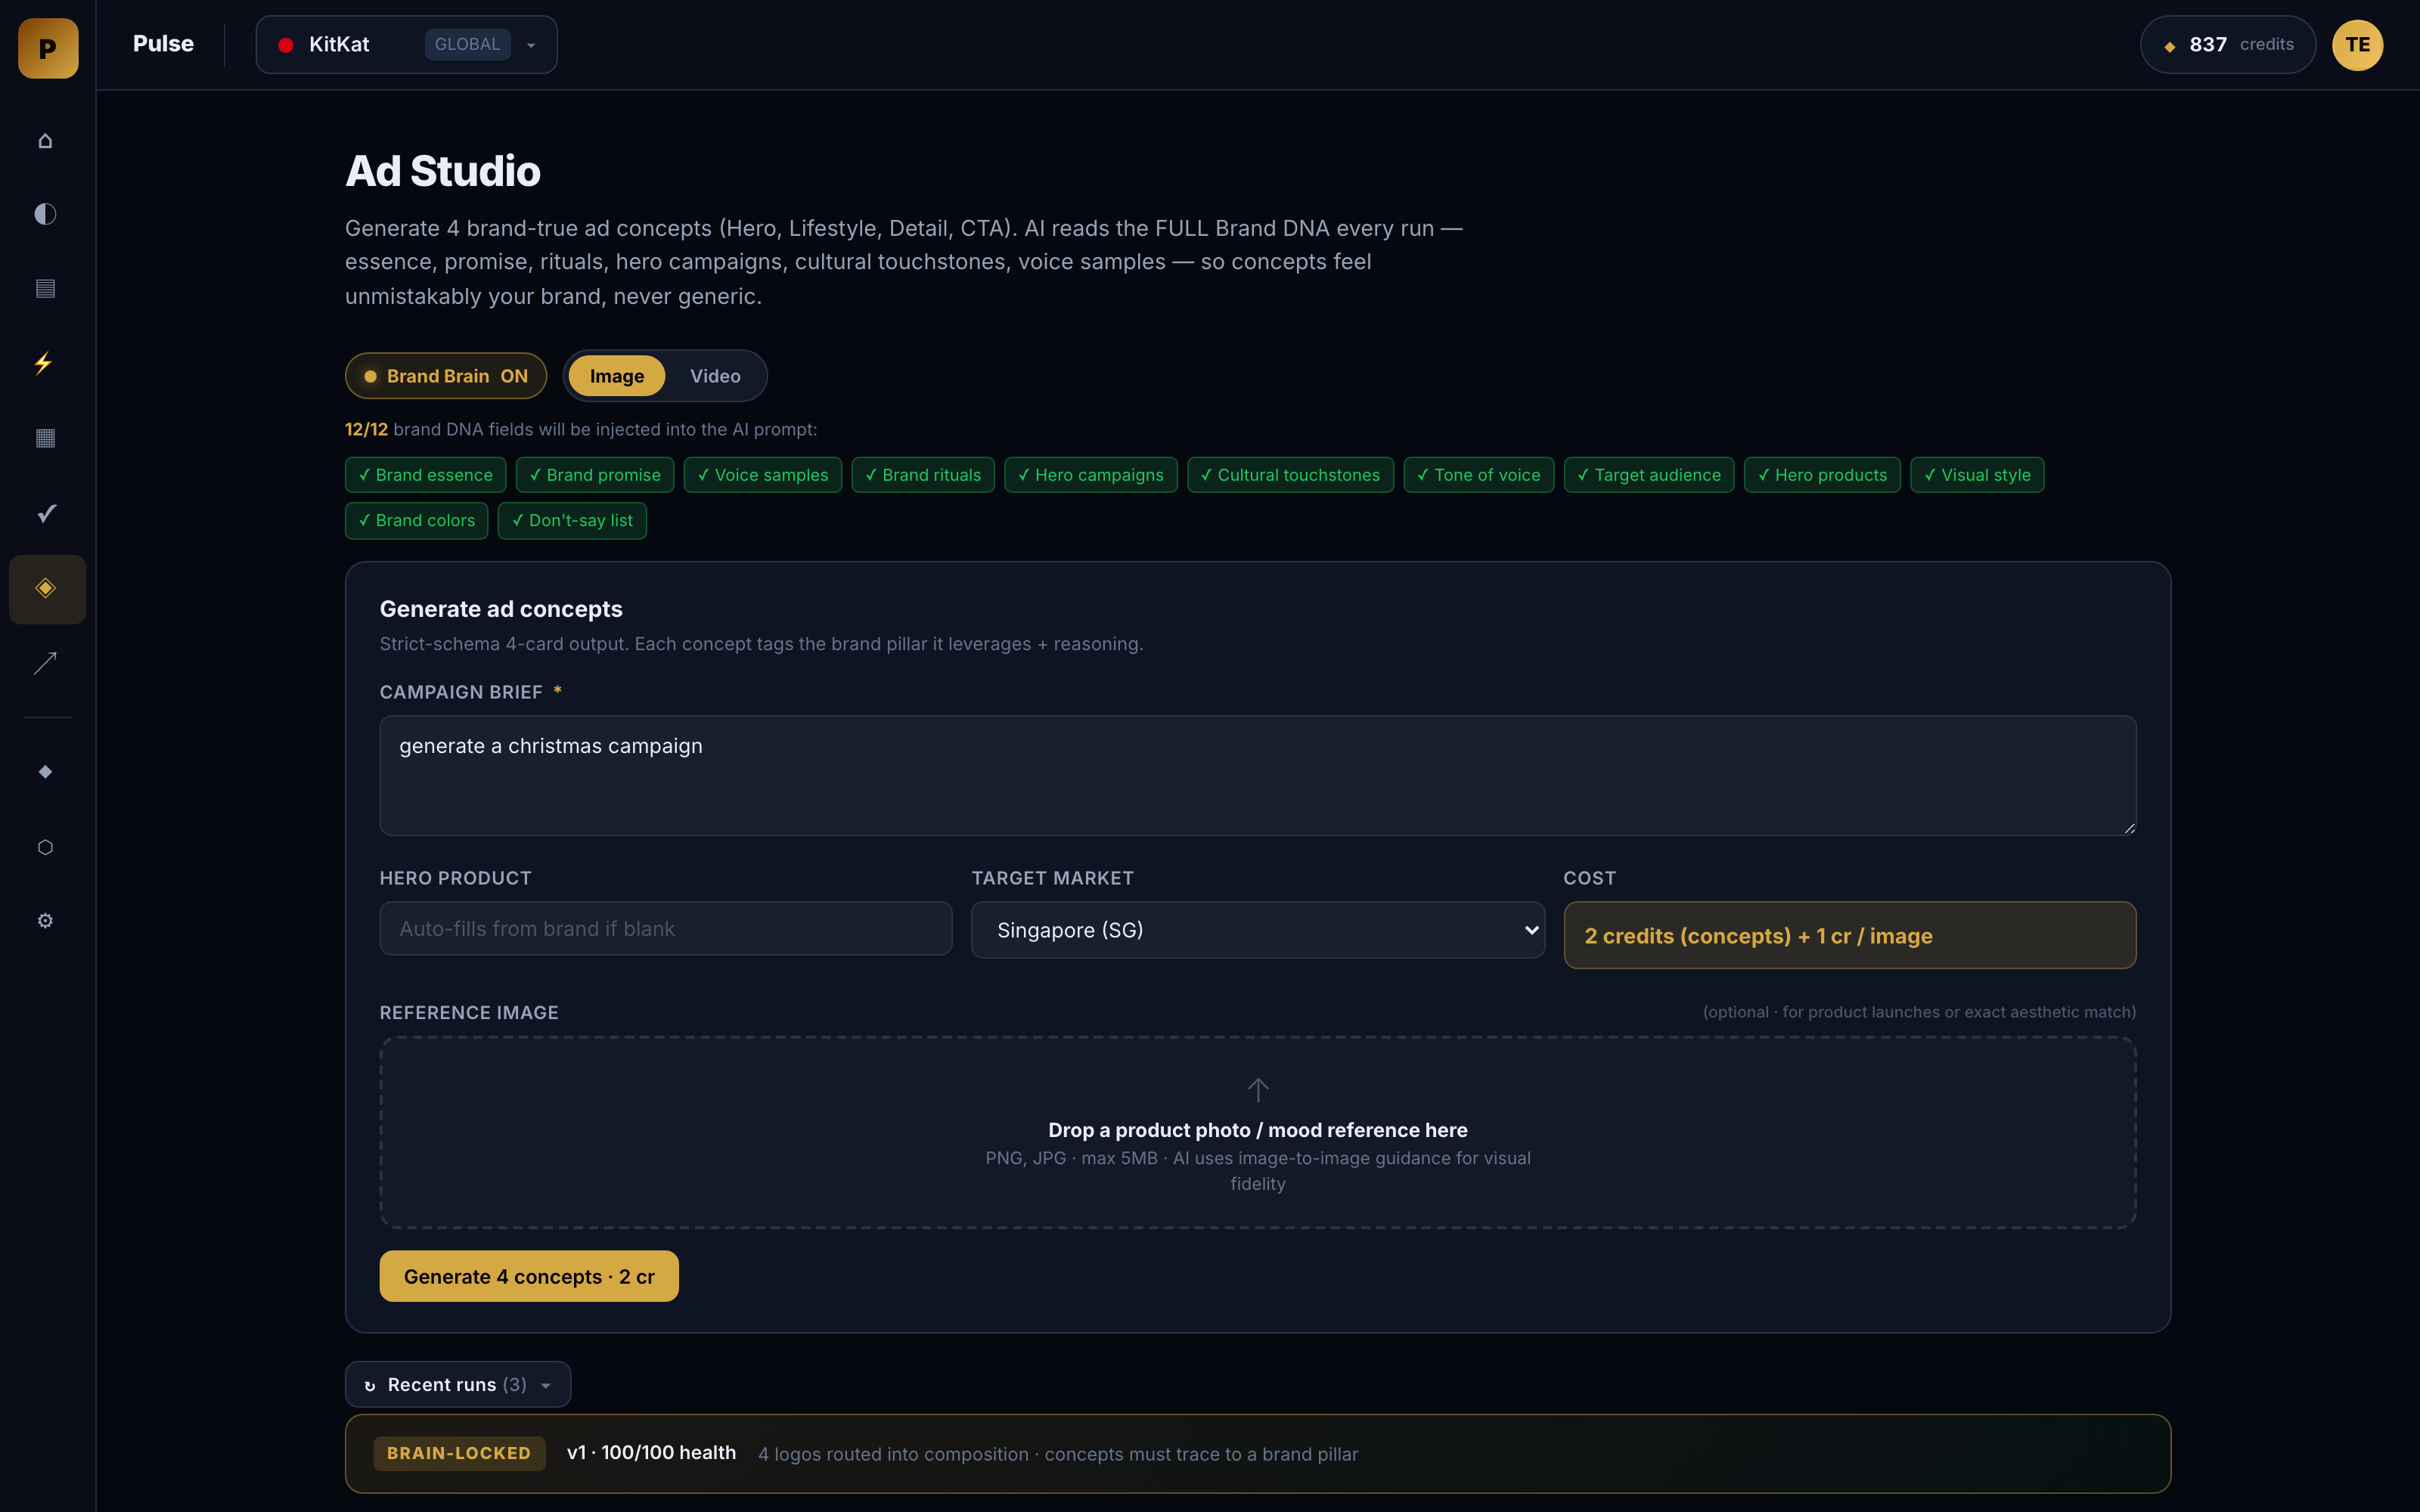Screen dimensions: 2420x1512
Task: Toggle the Voice samples DNA chip
Action: 763,475
